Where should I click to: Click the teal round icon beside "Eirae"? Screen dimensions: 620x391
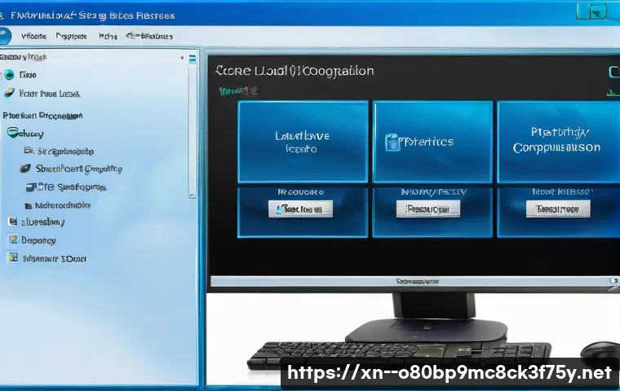pos(9,75)
